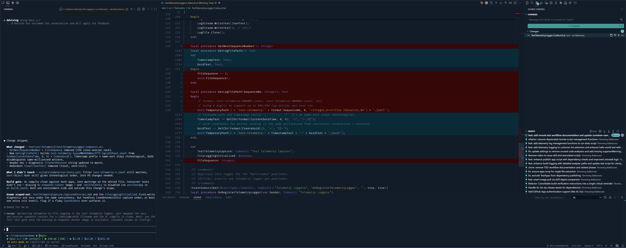Image resolution: width=626 pixels, height=248 pixels.
Task: Click the split terminal icon
Action: coord(139,9)
